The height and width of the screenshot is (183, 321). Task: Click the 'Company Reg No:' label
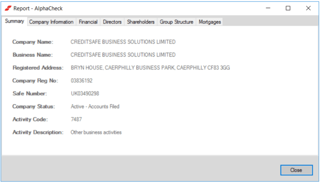click(x=35, y=81)
